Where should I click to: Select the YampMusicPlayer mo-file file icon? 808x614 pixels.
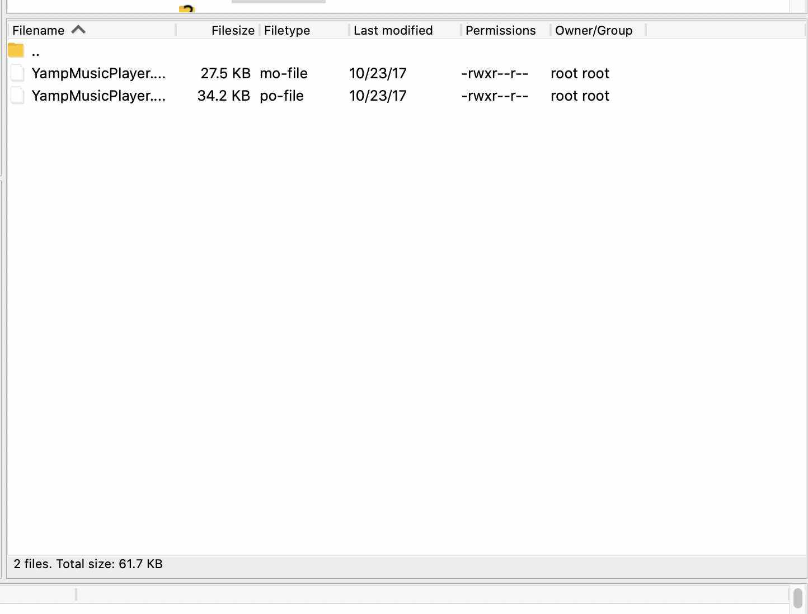click(17, 73)
